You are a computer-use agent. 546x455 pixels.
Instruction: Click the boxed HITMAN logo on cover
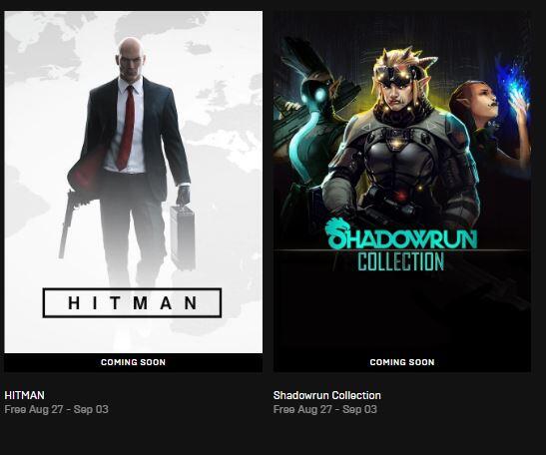tap(132, 302)
